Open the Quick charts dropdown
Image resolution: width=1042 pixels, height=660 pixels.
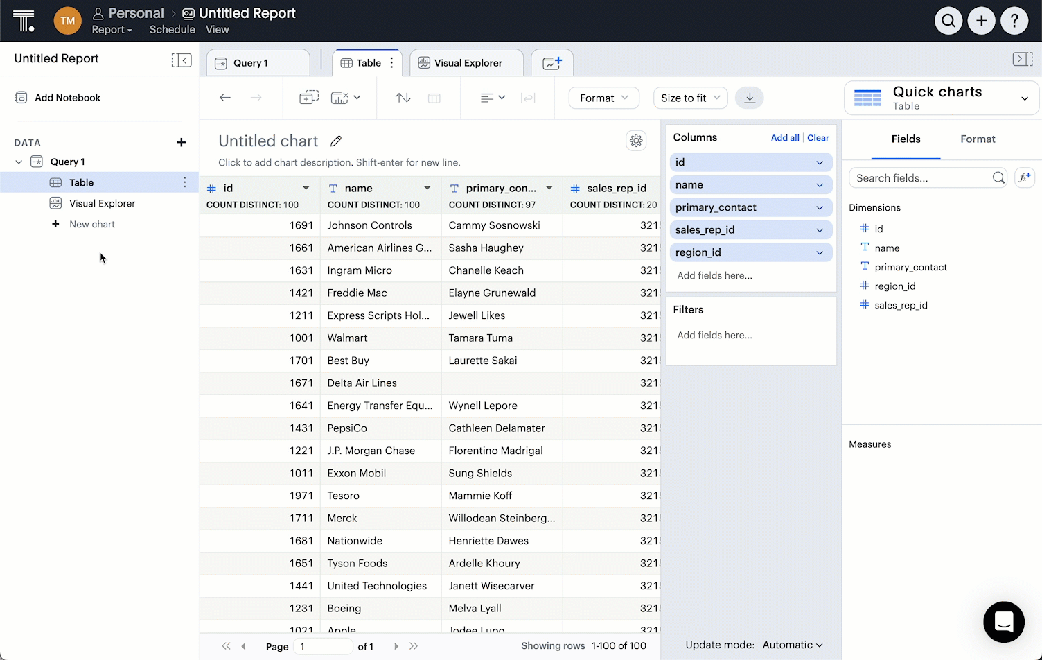point(1025,98)
